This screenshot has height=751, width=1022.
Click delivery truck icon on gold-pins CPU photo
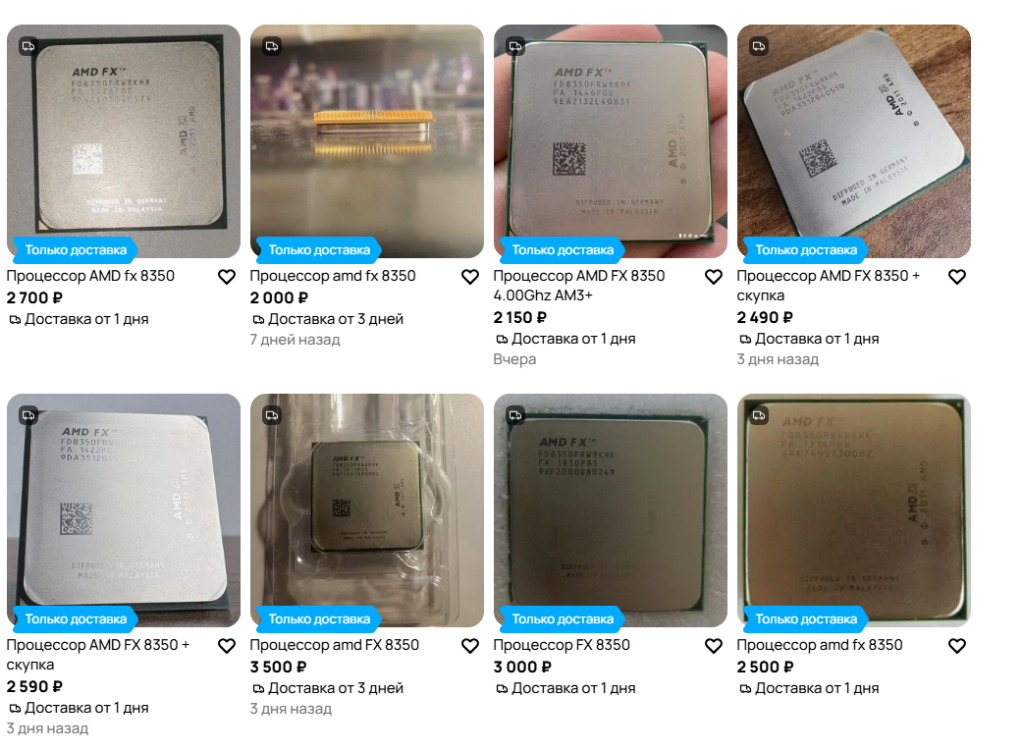pyautogui.click(x=272, y=46)
